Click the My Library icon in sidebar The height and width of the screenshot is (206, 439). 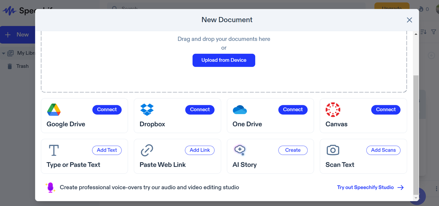pyautogui.click(x=11, y=53)
